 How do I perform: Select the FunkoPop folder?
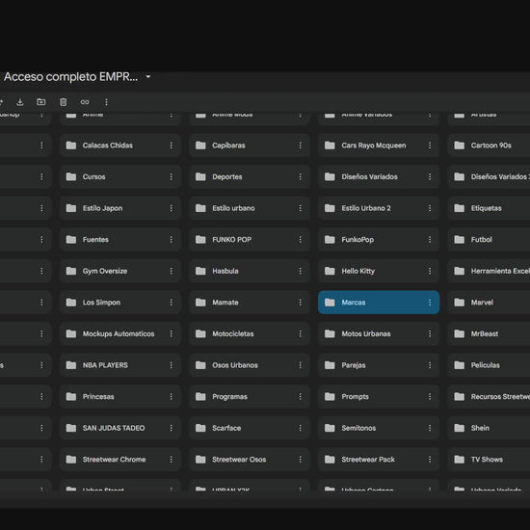(379, 240)
